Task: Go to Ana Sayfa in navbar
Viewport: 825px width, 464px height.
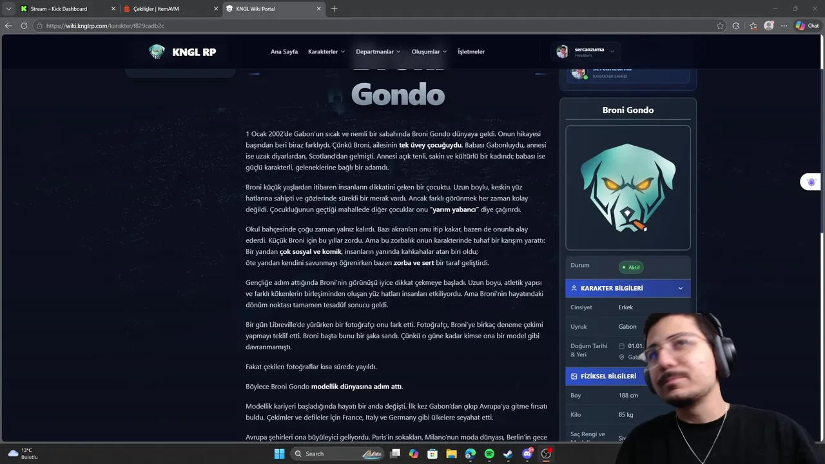Action: pos(284,52)
